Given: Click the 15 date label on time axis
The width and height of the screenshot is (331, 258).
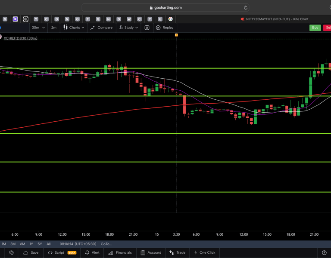Looking at the screenshot, I should click(x=156, y=234).
